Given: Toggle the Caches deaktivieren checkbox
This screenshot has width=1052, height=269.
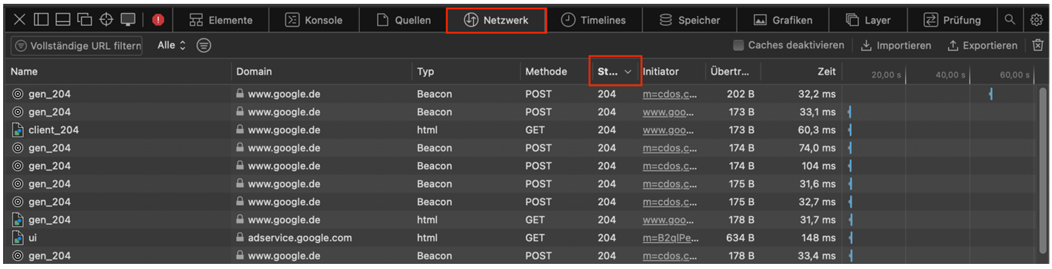Looking at the screenshot, I should [739, 45].
